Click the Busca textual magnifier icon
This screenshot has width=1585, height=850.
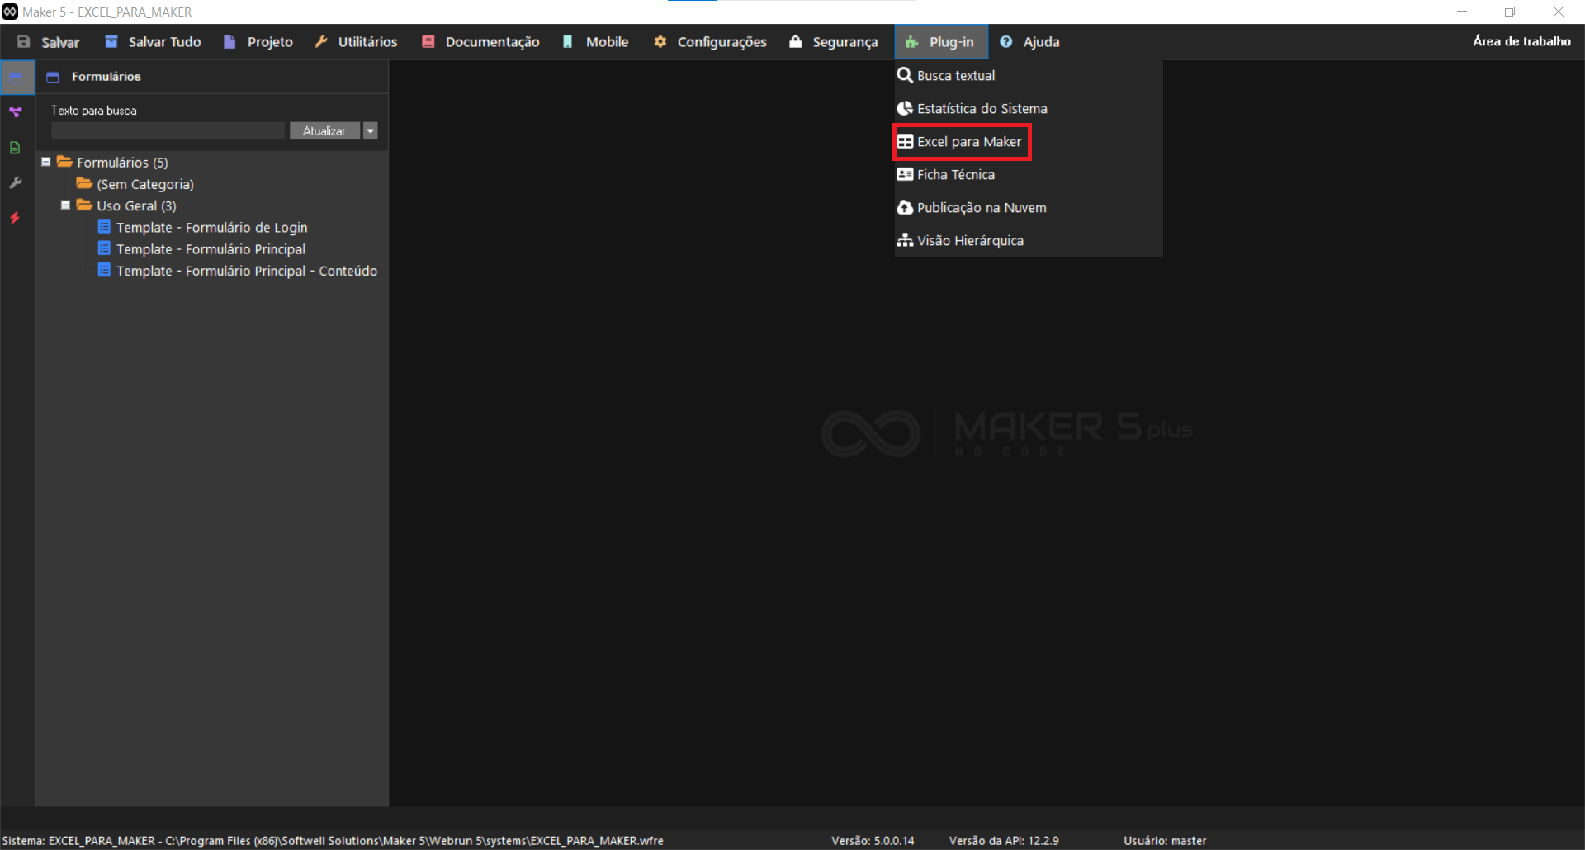point(905,75)
